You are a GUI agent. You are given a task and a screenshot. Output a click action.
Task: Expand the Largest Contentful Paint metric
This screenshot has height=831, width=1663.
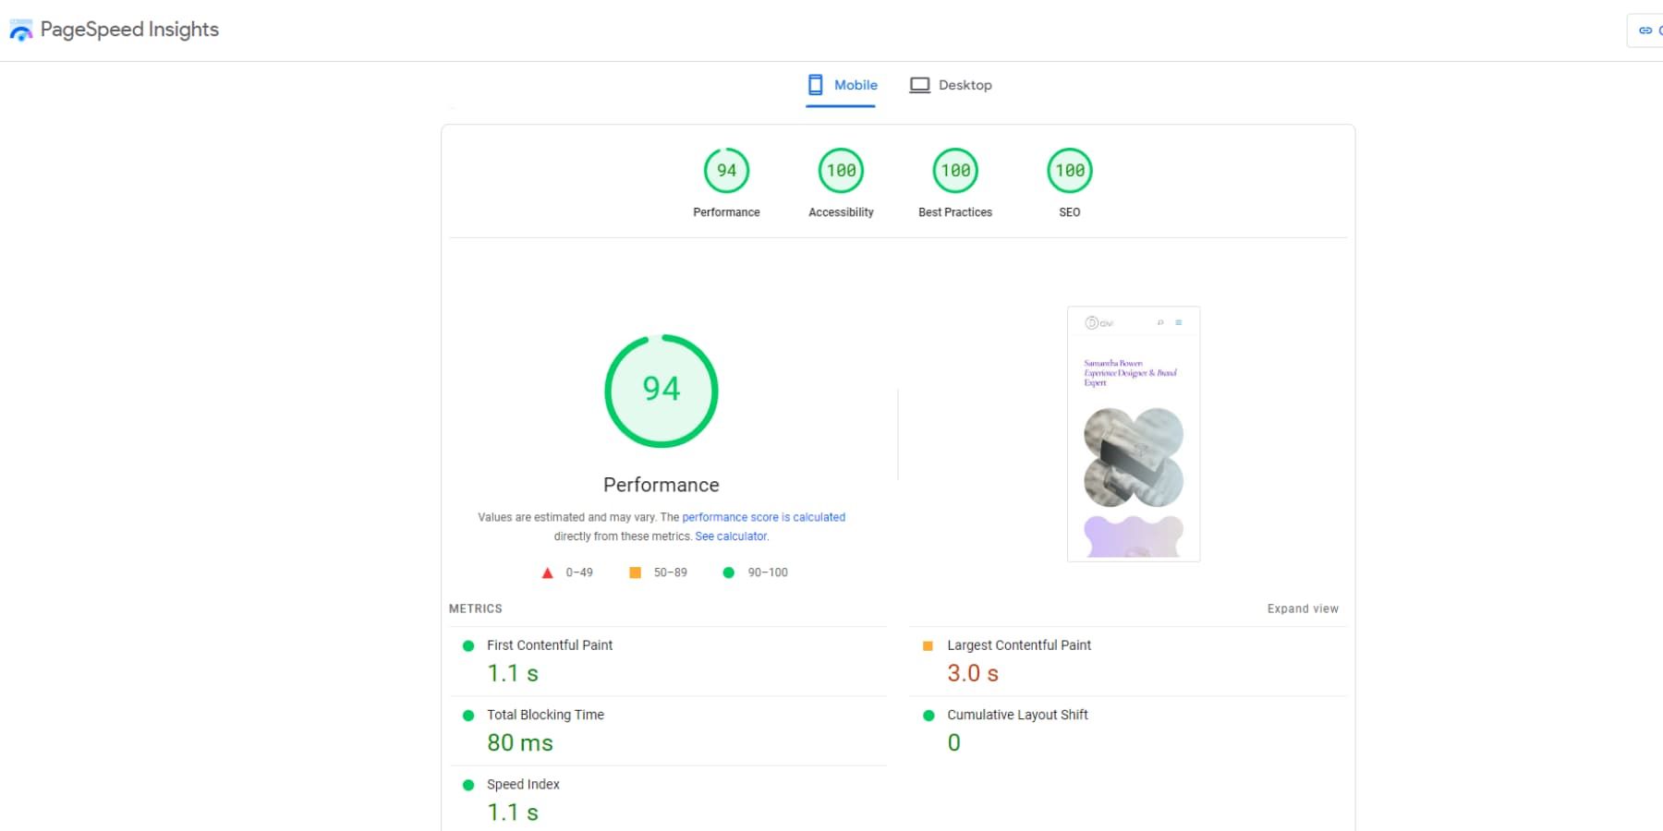point(1128,661)
